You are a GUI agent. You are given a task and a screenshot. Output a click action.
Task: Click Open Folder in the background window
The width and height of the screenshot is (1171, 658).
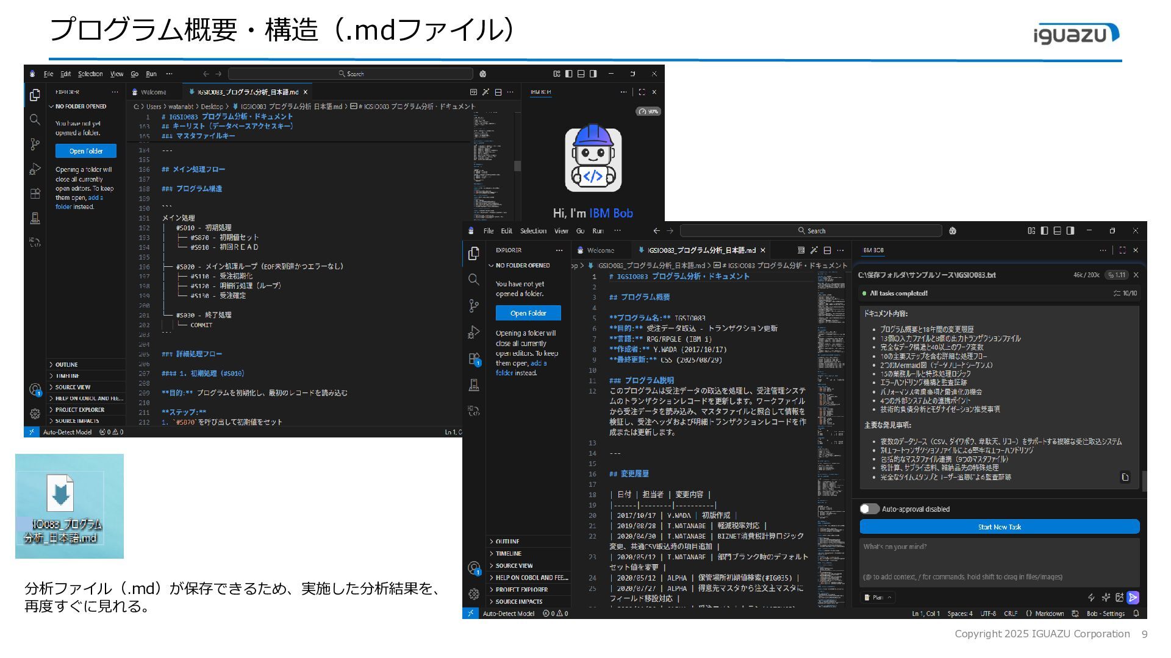(x=86, y=151)
